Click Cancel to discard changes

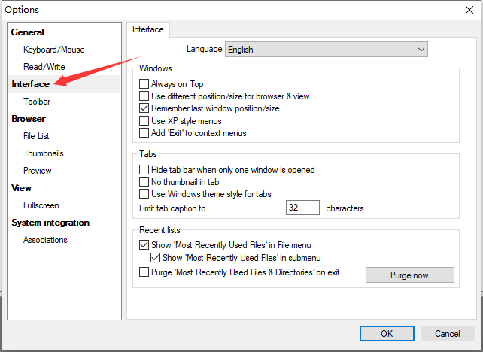tap(448, 333)
